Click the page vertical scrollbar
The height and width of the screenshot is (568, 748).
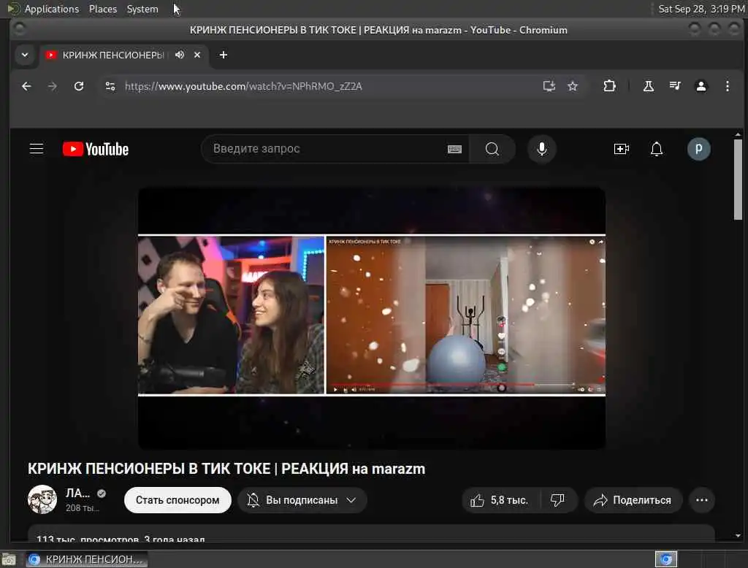(738, 179)
